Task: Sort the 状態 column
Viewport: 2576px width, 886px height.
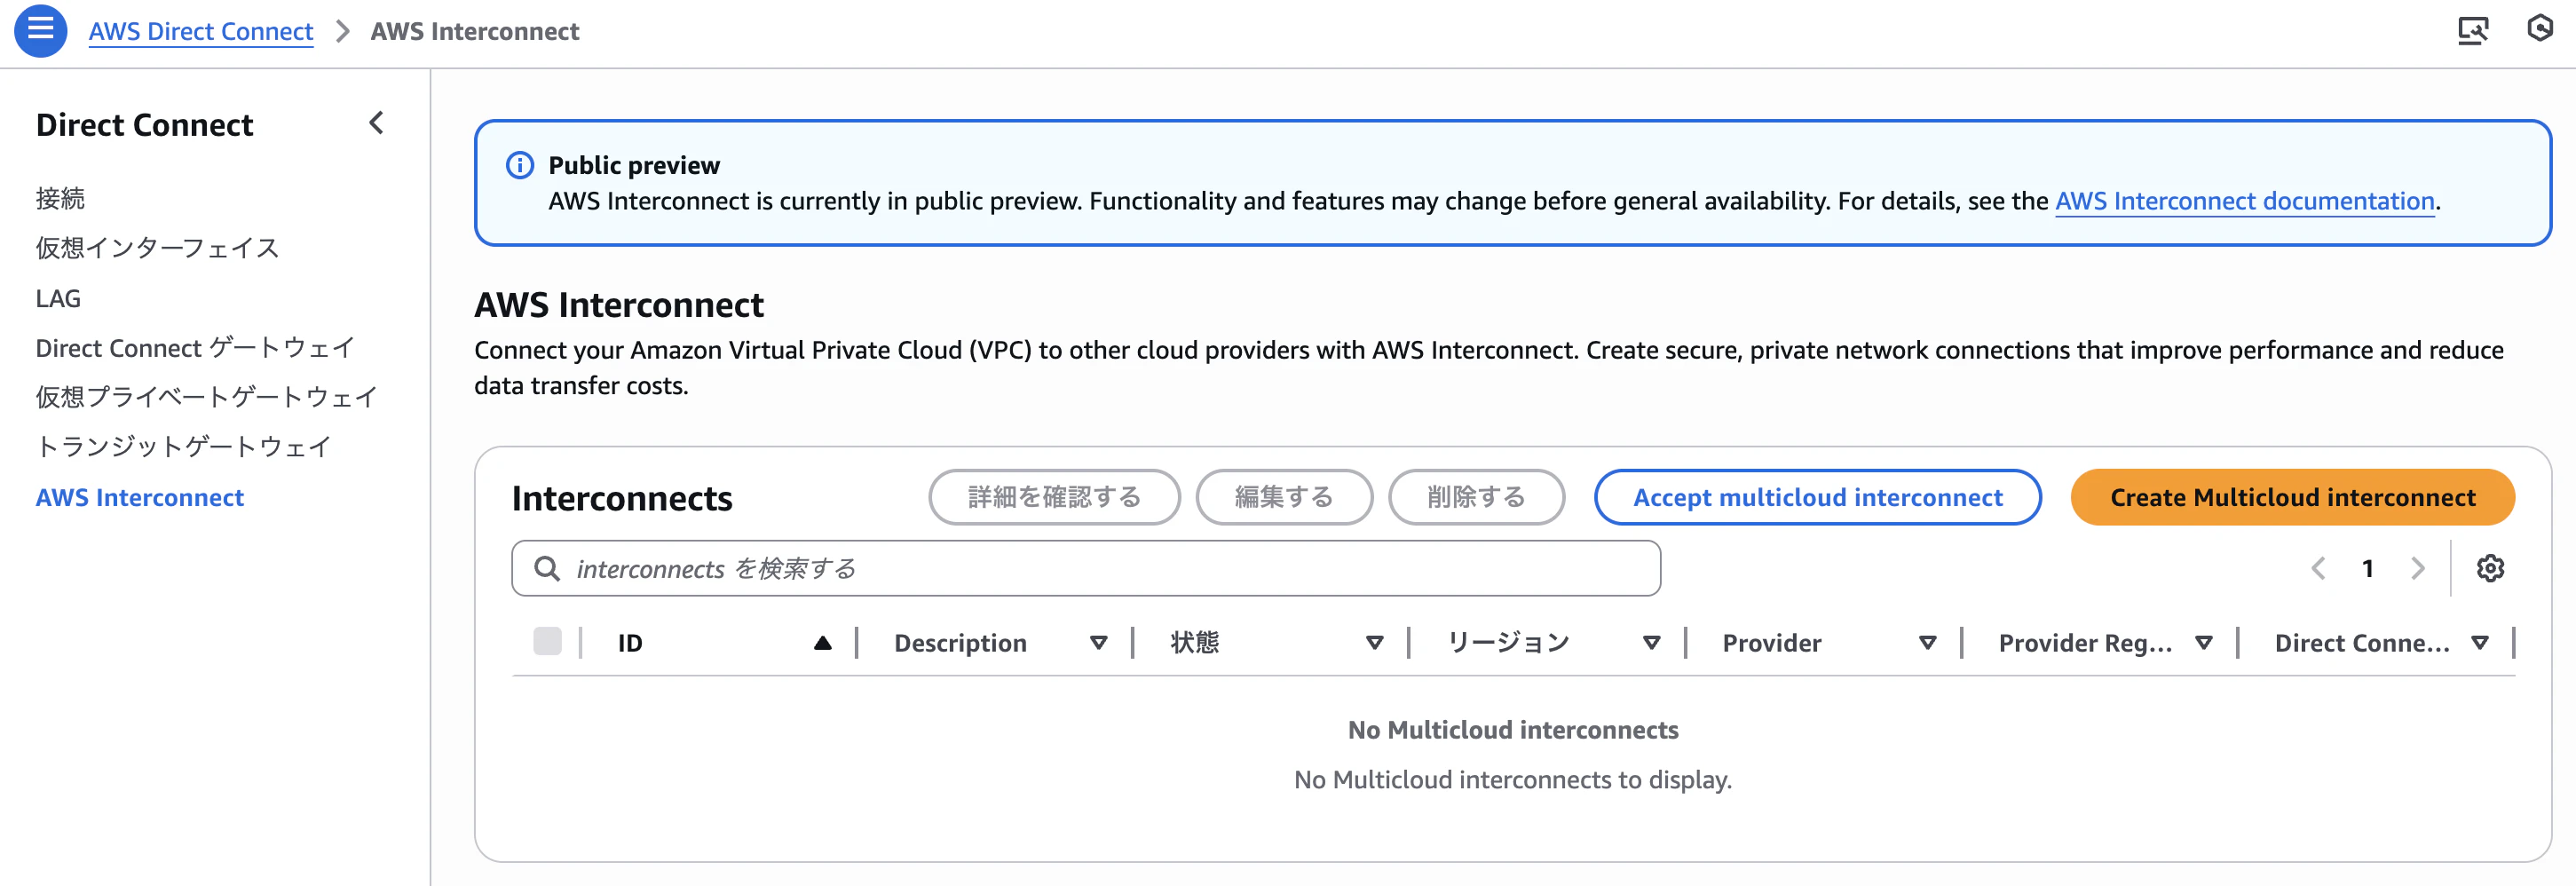Action: pos(1374,642)
